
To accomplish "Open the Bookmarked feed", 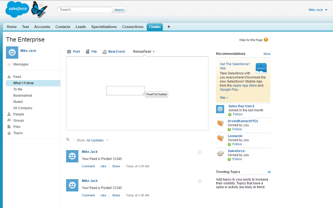I will click(x=23, y=96).
